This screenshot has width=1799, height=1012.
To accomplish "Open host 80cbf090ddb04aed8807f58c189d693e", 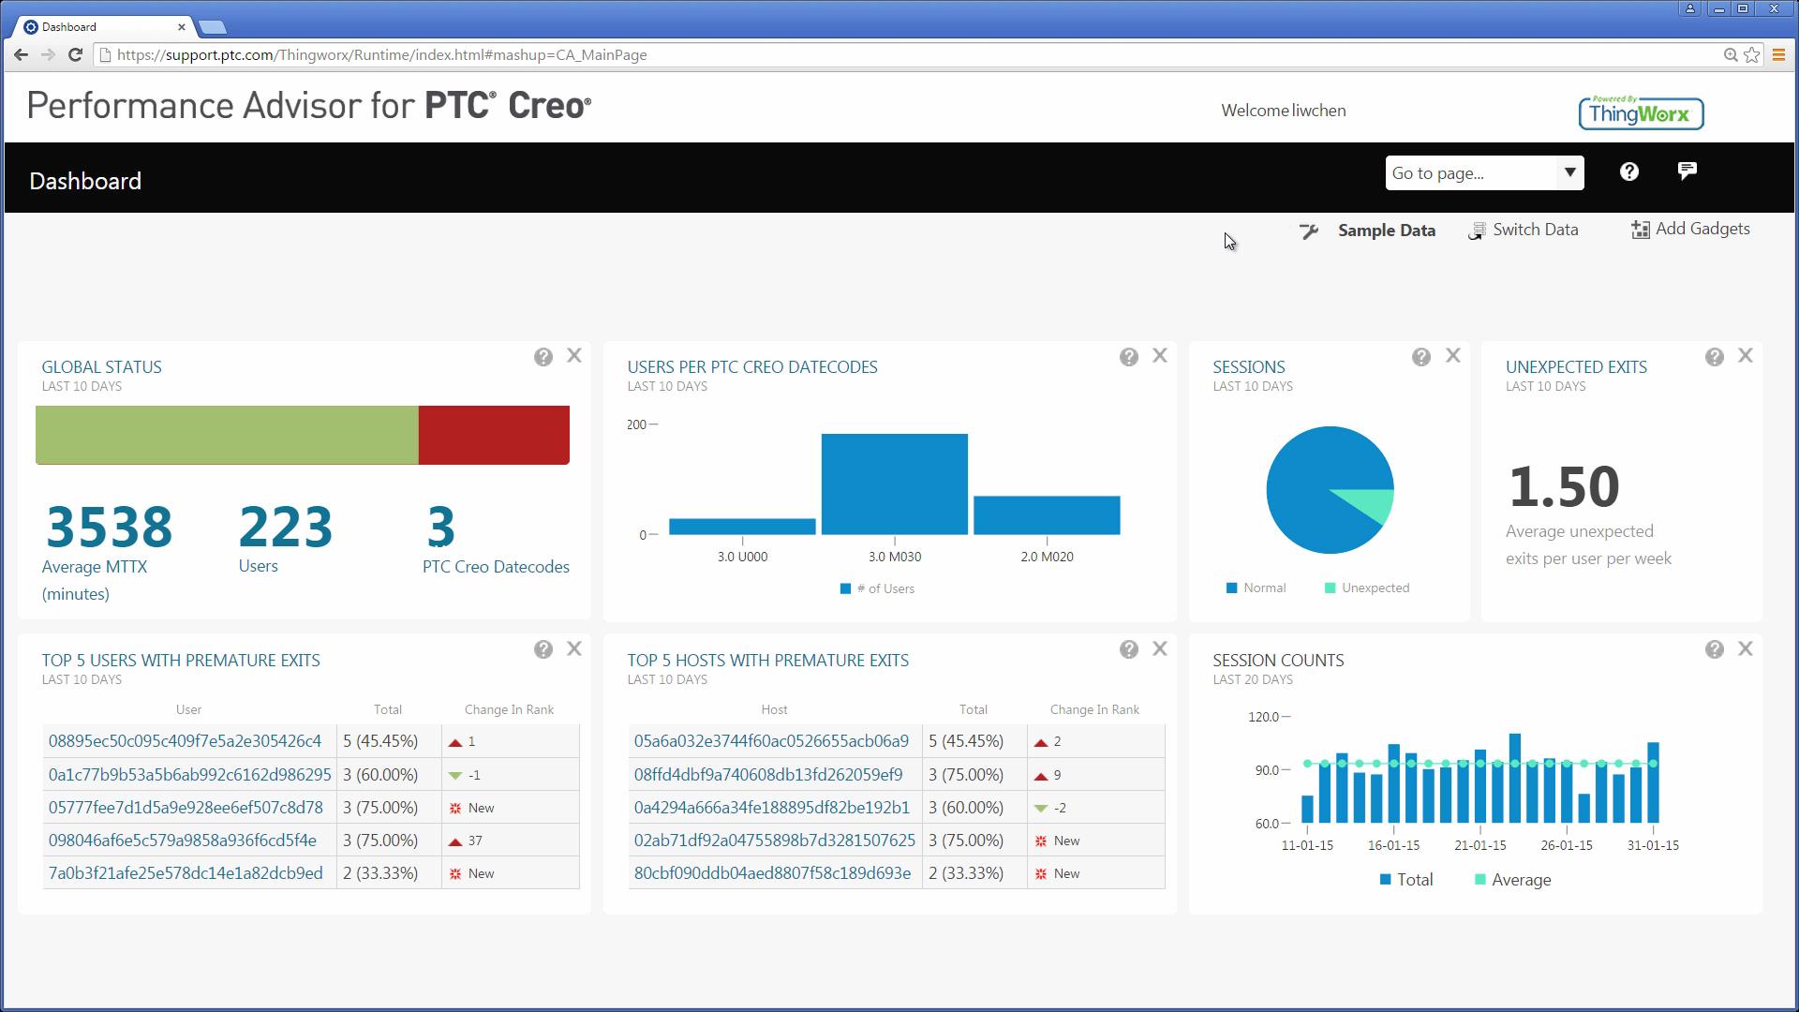I will 772,873.
